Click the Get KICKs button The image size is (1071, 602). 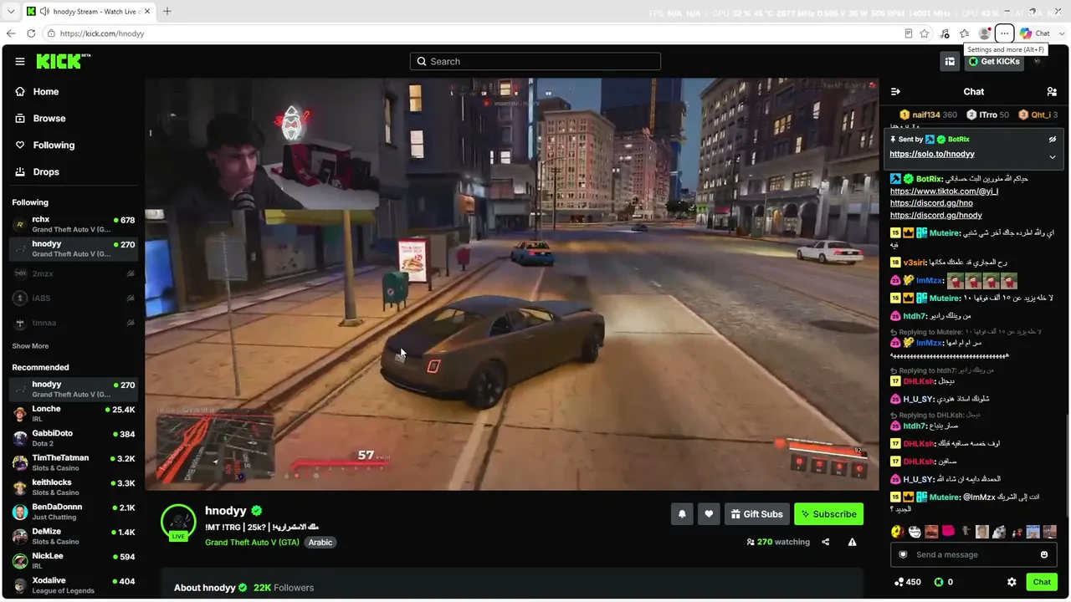pyautogui.click(x=994, y=61)
